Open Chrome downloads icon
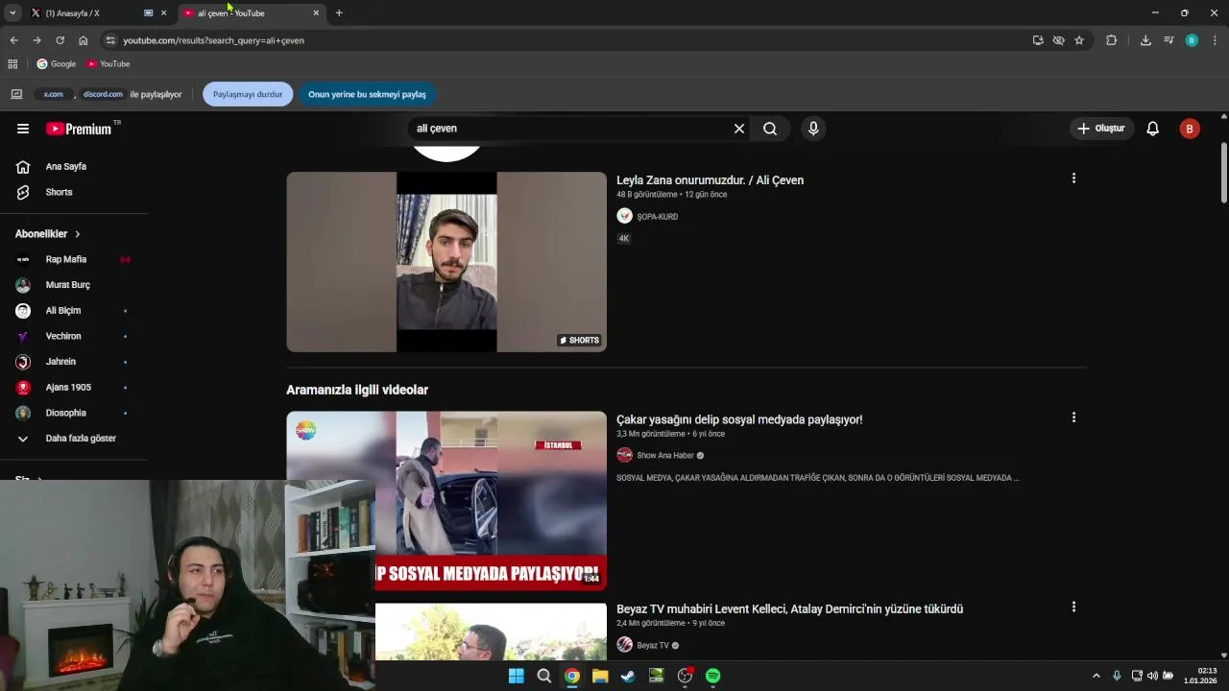This screenshot has height=691, width=1229. tap(1145, 40)
